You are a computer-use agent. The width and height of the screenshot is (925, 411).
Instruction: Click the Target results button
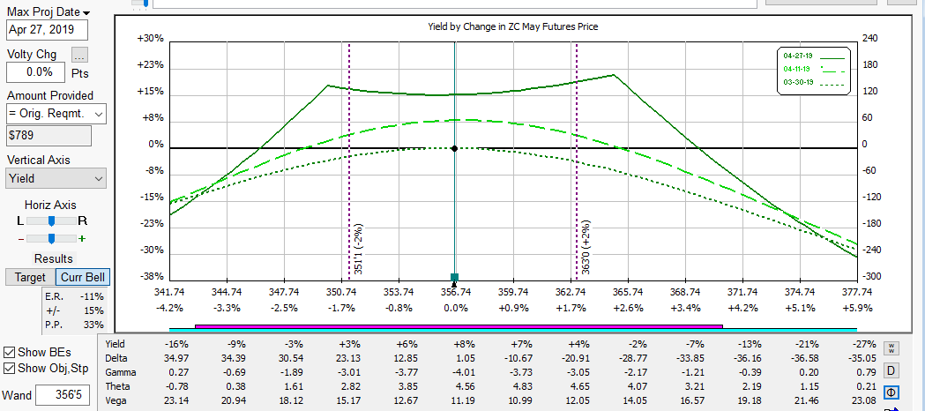click(x=30, y=277)
